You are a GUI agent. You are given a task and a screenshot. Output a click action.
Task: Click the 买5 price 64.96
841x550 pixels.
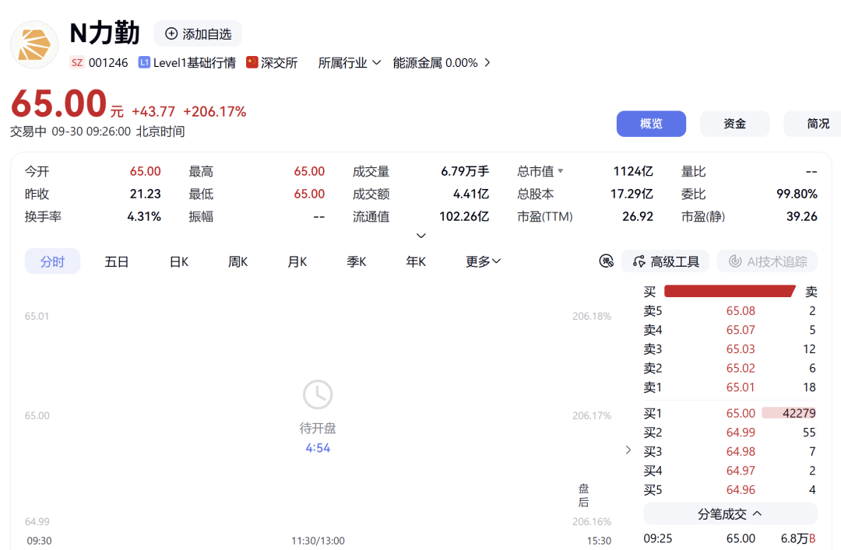coord(741,490)
